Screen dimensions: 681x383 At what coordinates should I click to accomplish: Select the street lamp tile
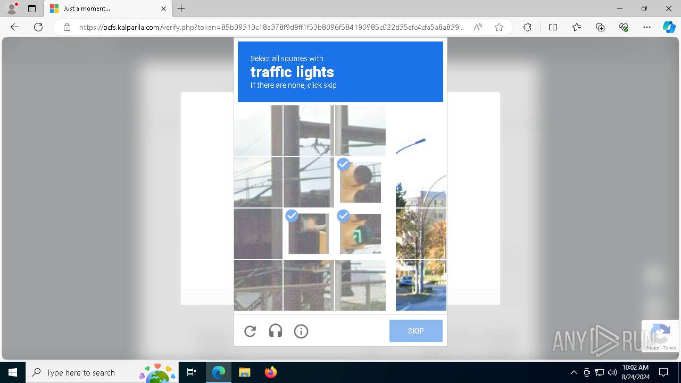(421, 130)
